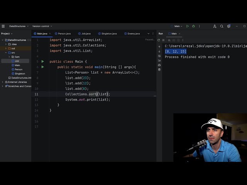Show hidden editor tabs dropdown arrow
Viewport: 247px width, 185px height.
(x=148, y=34)
